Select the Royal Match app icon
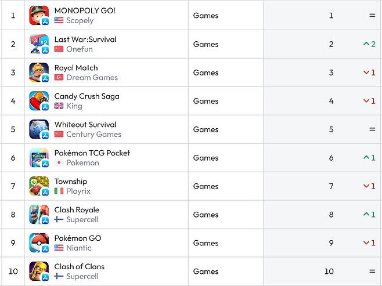This screenshot has height=286, width=382. click(x=39, y=73)
